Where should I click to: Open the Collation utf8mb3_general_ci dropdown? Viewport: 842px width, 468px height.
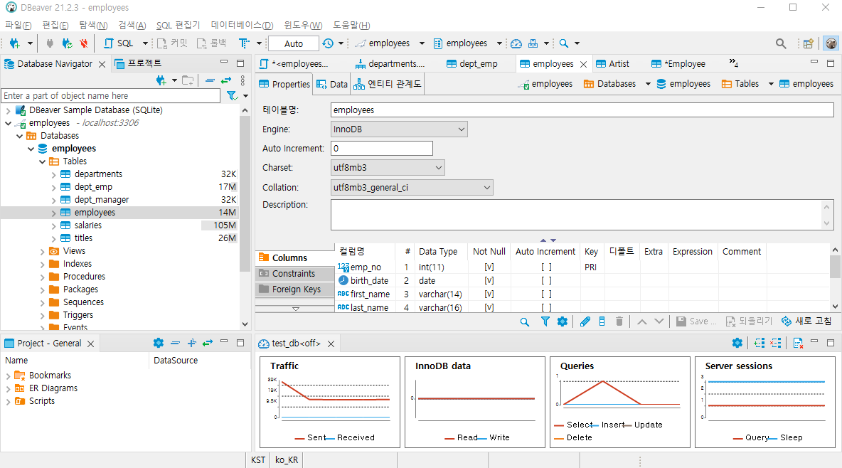pos(412,188)
